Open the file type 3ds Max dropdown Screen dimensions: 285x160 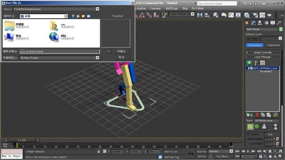98,58
